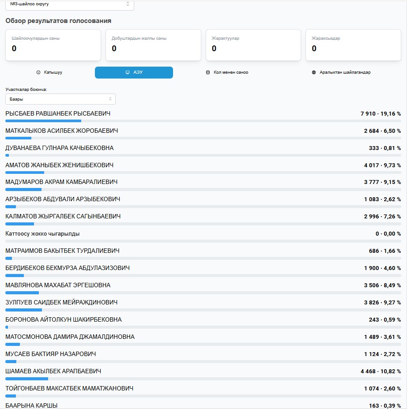Open the №3-шайлоо округу district dropdown
Viewport: 407px width, 409px height.
point(70,4)
